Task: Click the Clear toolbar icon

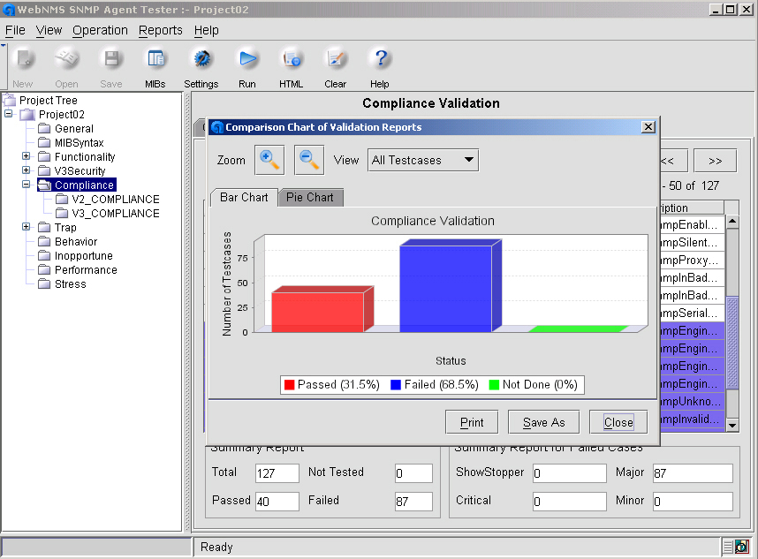Action: pyautogui.click(x=336, y=59)
